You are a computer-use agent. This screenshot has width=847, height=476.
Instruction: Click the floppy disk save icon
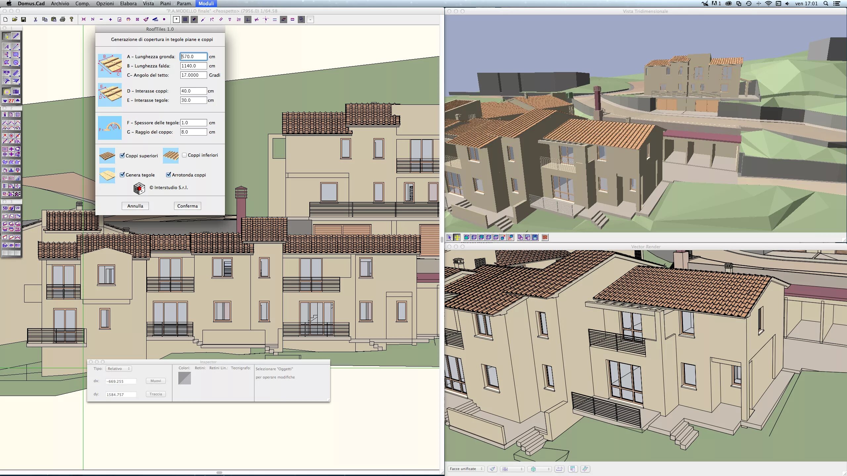(23, 20)
